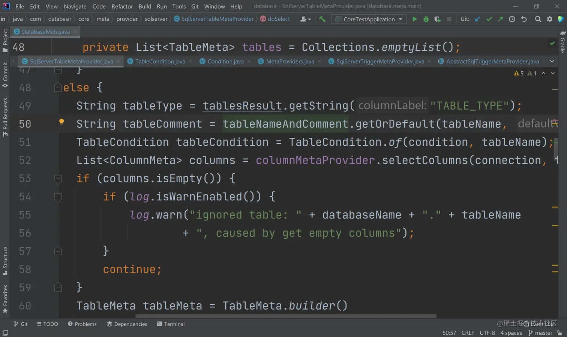567x337 pixels.
Task: Toggle the Project tool window
Action: point(5,41)
